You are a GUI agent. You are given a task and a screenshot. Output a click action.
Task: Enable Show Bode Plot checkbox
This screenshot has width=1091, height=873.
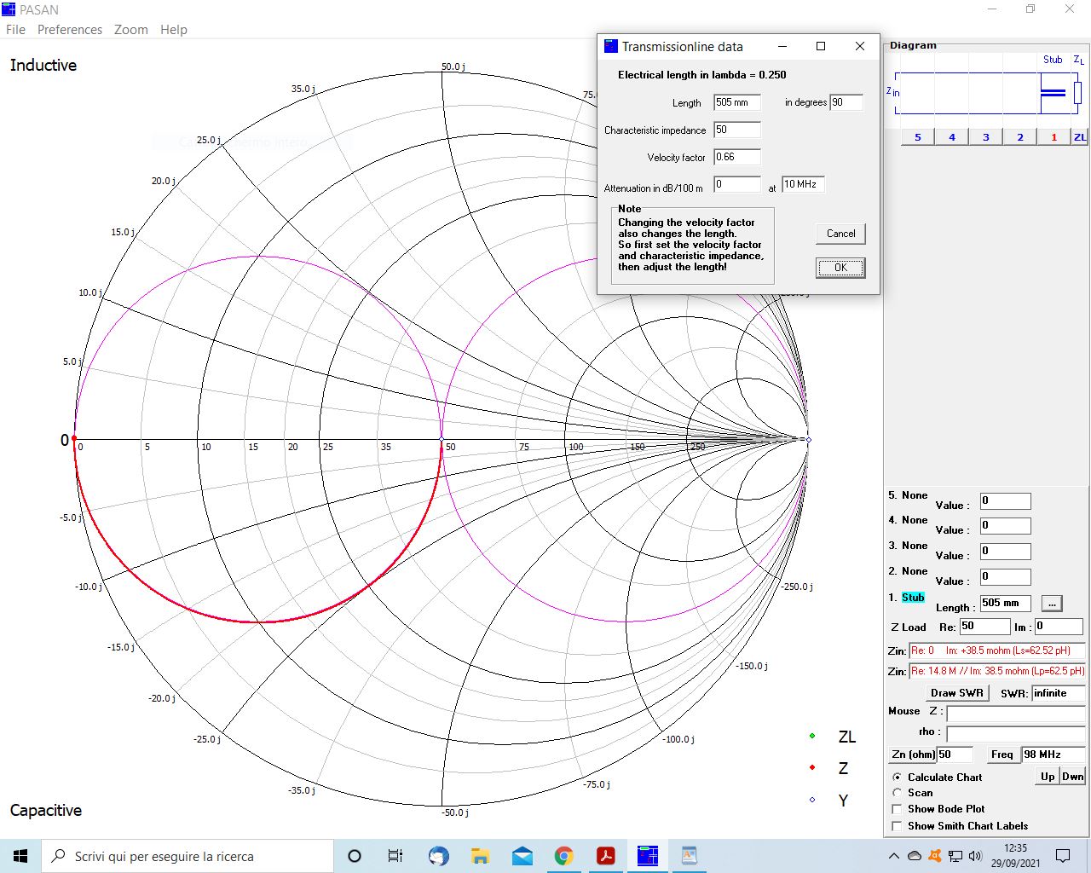[x=897, y=809]
